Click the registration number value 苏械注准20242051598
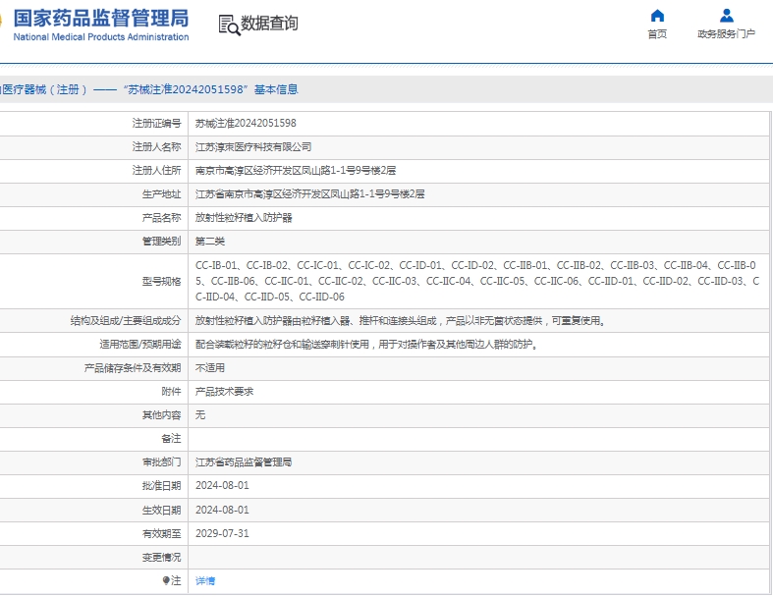The height and width of the screenshot is (597, 773). [x=246, y=124]
